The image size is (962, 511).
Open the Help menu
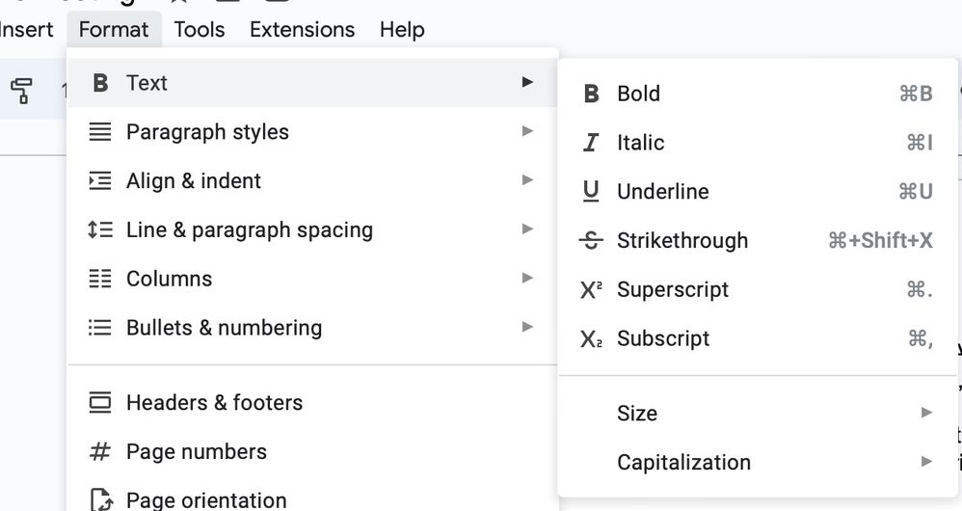(x=401, y=30)
